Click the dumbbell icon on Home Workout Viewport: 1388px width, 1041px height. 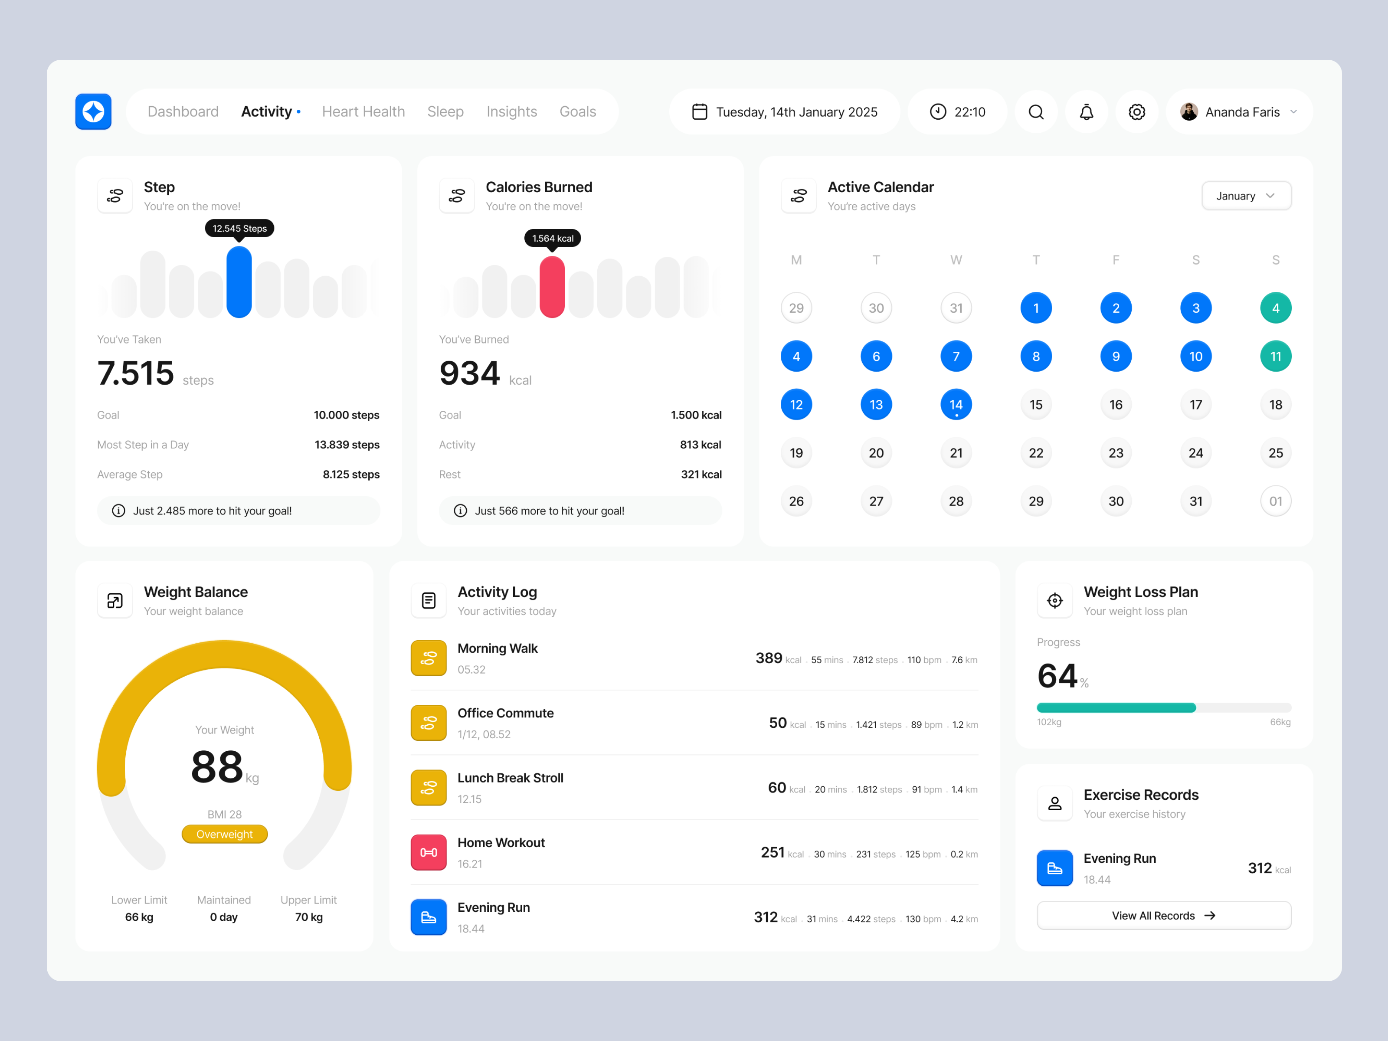(x=429, y=852)
